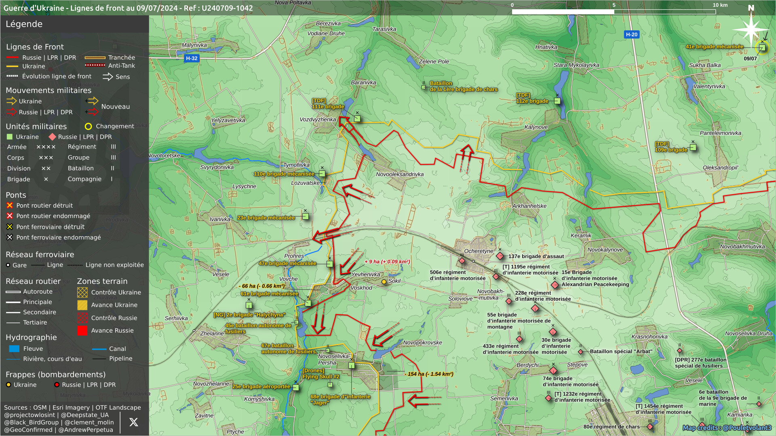Click the 47e brigade mécanisée unit marker
776x436 pixels.
(x=330, y=264)
